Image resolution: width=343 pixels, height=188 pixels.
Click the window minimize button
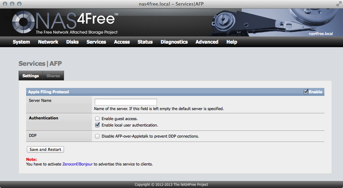(12, 4)
